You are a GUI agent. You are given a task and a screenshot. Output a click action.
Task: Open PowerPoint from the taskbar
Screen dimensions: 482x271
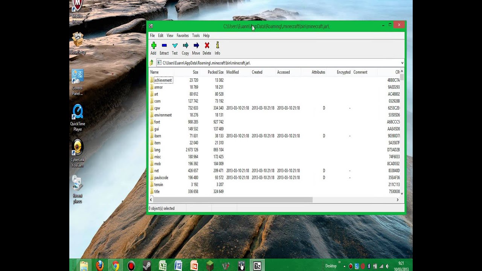[194, 266]
